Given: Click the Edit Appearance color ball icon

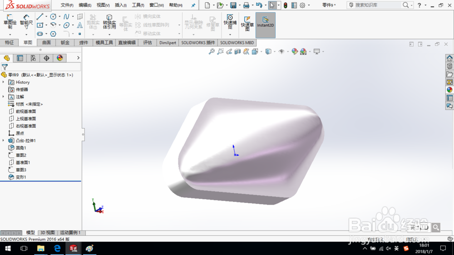Looking at the screenshot, I should point(295,52).
